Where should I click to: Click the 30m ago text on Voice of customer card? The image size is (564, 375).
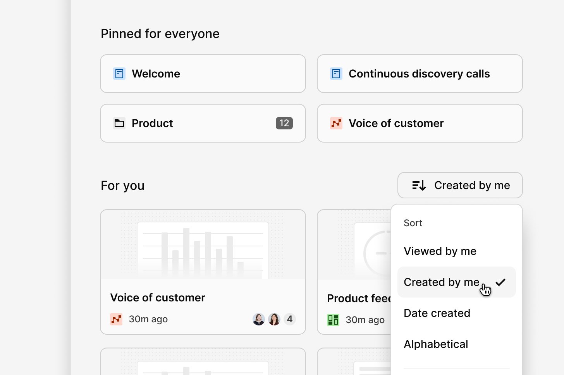[x=148, y=319]
